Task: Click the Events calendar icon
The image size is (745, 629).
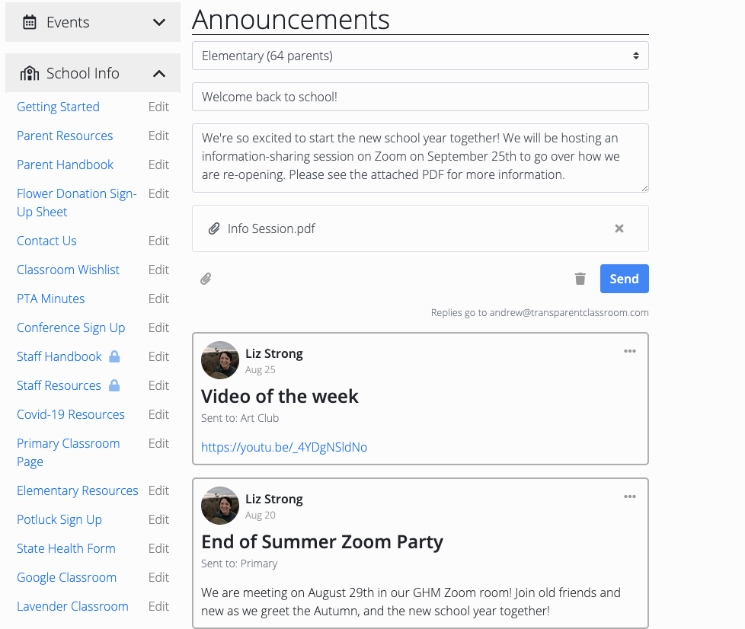Action: point(30,22)
